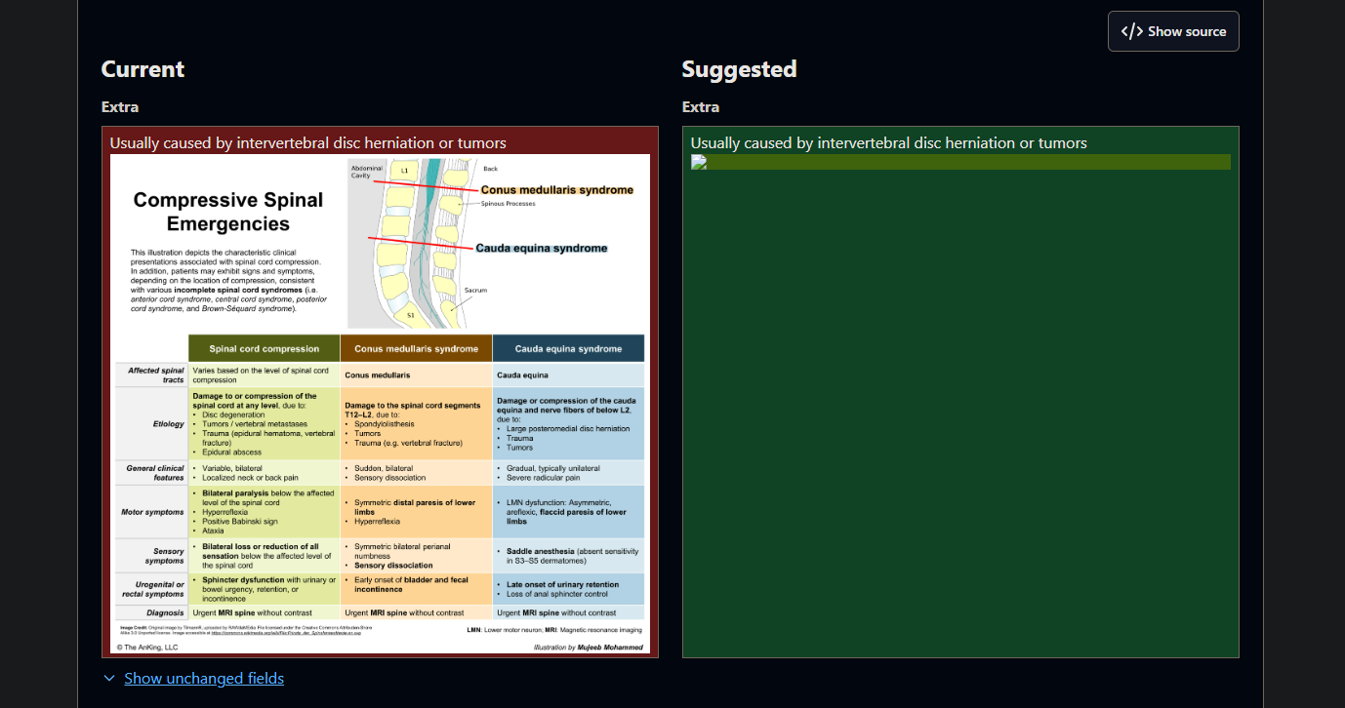1345x708 pixels.
Task: Click the Suggested column heading
Action: click(739, 69)
